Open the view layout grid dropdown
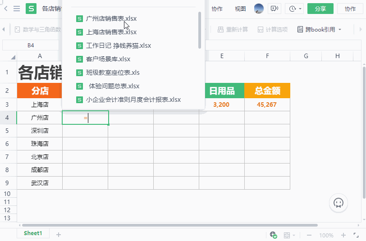This screenshot has width=366, height=241. point(289,235)
